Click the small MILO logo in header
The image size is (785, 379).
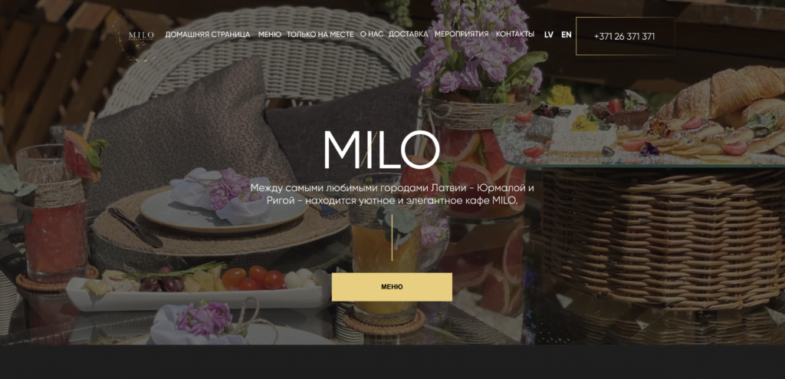[141, 35]
